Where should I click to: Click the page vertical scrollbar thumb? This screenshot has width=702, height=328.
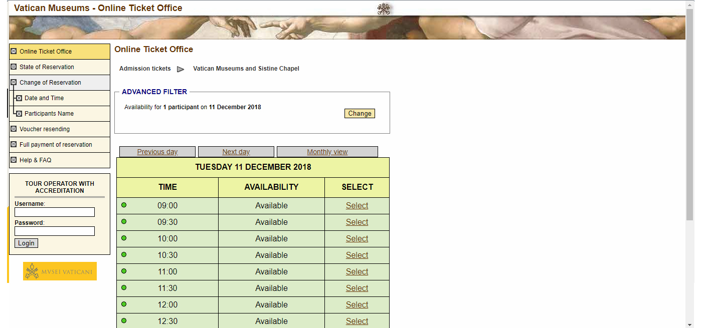click(689, 114)
